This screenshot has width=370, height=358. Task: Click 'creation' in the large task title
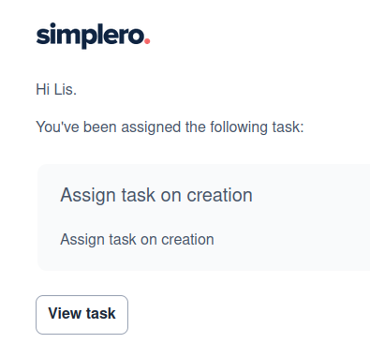219,195
